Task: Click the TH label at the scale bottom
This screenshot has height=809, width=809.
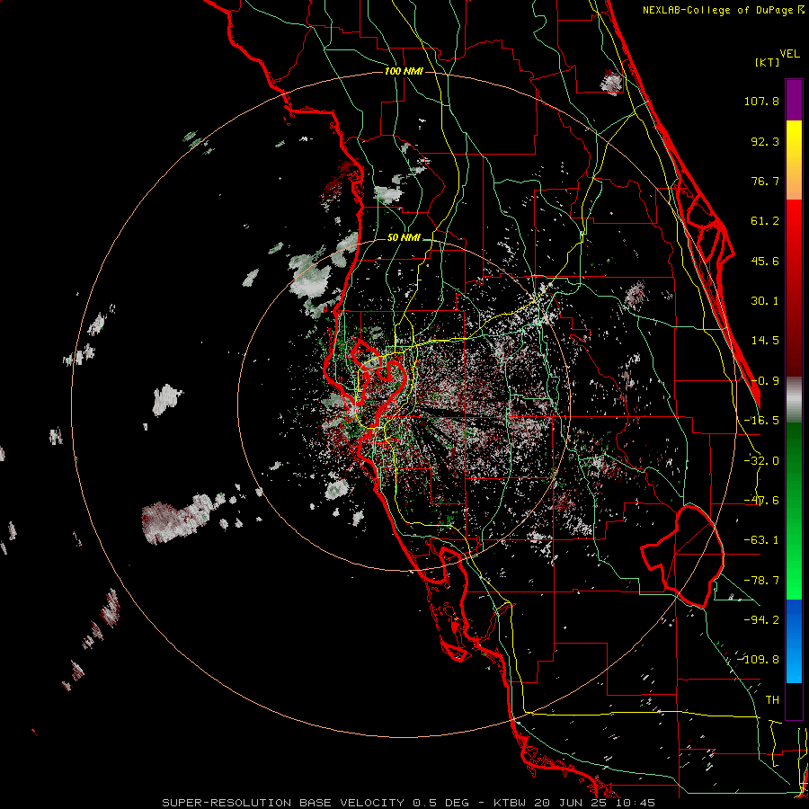Action: click(772, 699)
